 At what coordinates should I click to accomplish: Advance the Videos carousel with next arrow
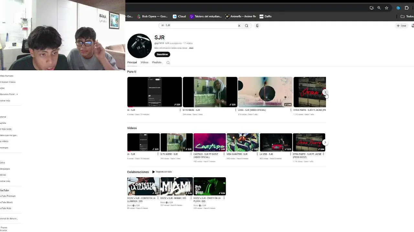325,142
